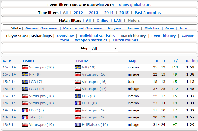This screenshot has width=198, height=131.
Task: Click the train map cell
Action: 131,82
